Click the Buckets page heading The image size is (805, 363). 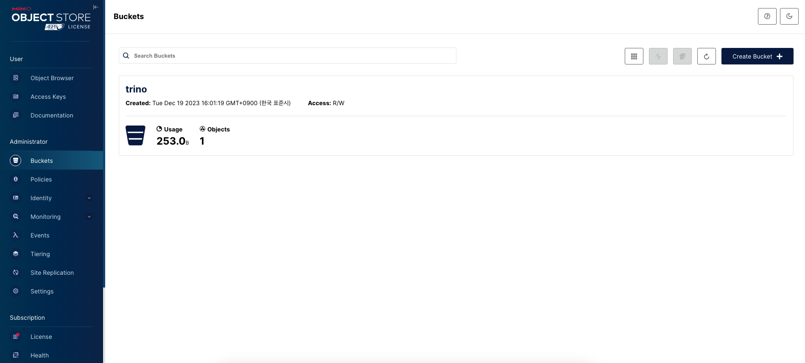pyautogui.click(x=129, y=17)
